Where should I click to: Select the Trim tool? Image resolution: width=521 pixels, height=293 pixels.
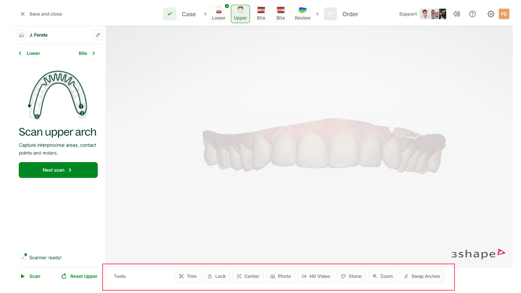point(188,276)
